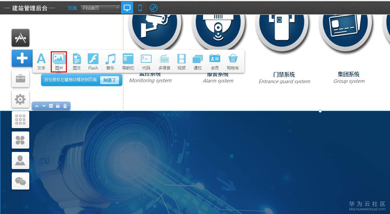This screenshot has width=390, height=214.
Task: Delete section with trash icon
Action: tap(65, 106)
